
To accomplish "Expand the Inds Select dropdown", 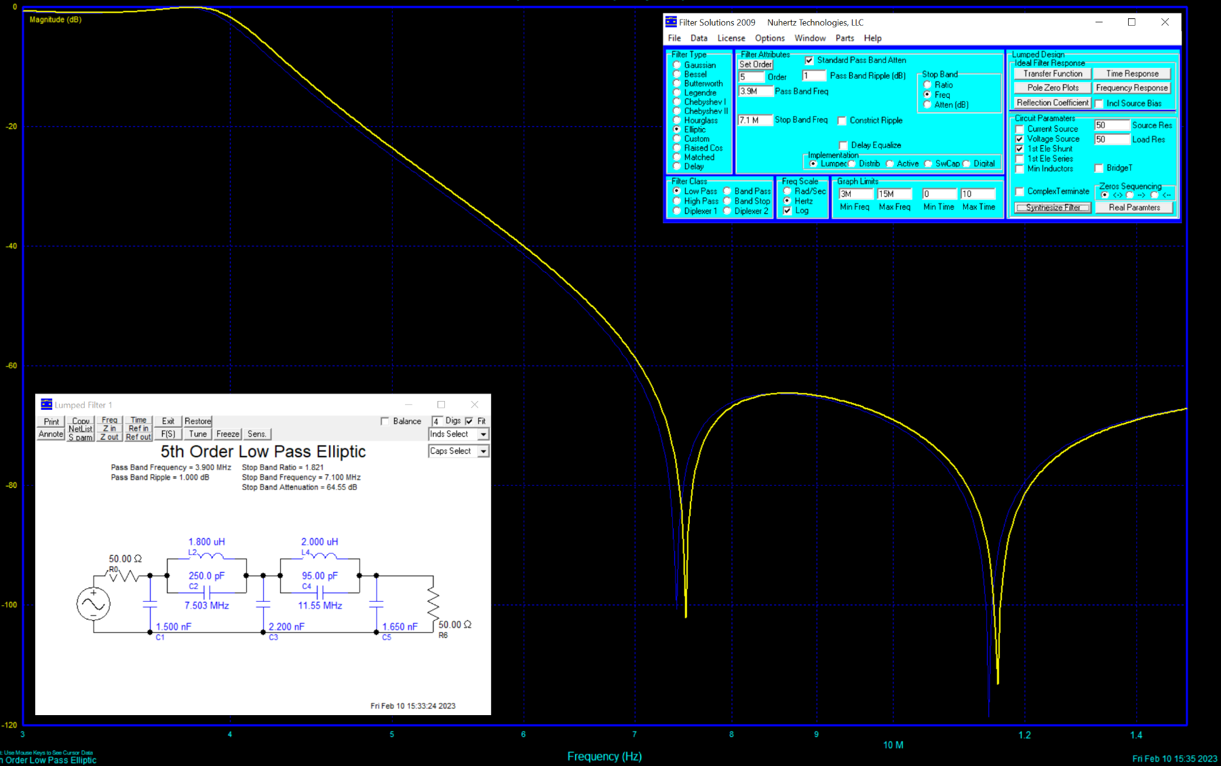I will coord(483,434).
